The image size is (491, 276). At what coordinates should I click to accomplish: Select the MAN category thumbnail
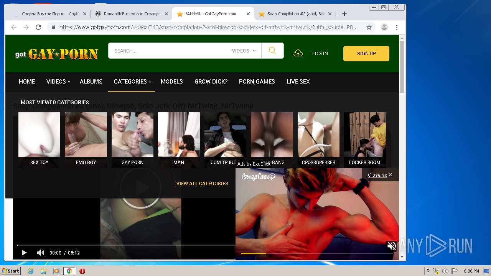(x=179, y=134)
